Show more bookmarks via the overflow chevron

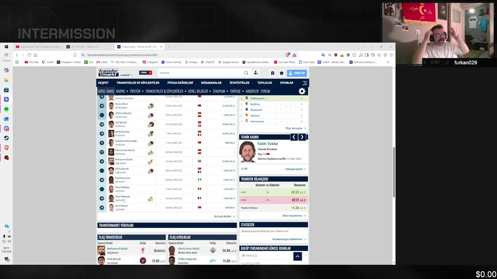point(388,62)
